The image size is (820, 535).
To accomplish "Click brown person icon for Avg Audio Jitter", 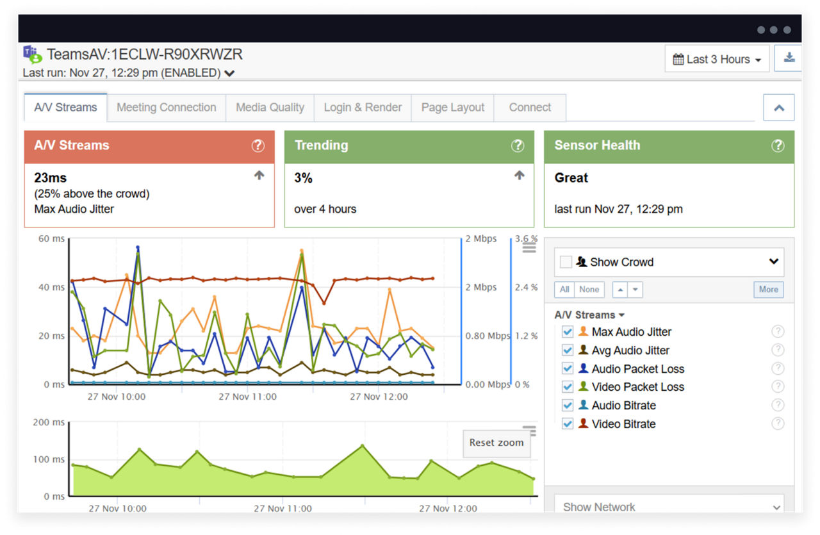I will pyautogui.click(x=583, y=350).
